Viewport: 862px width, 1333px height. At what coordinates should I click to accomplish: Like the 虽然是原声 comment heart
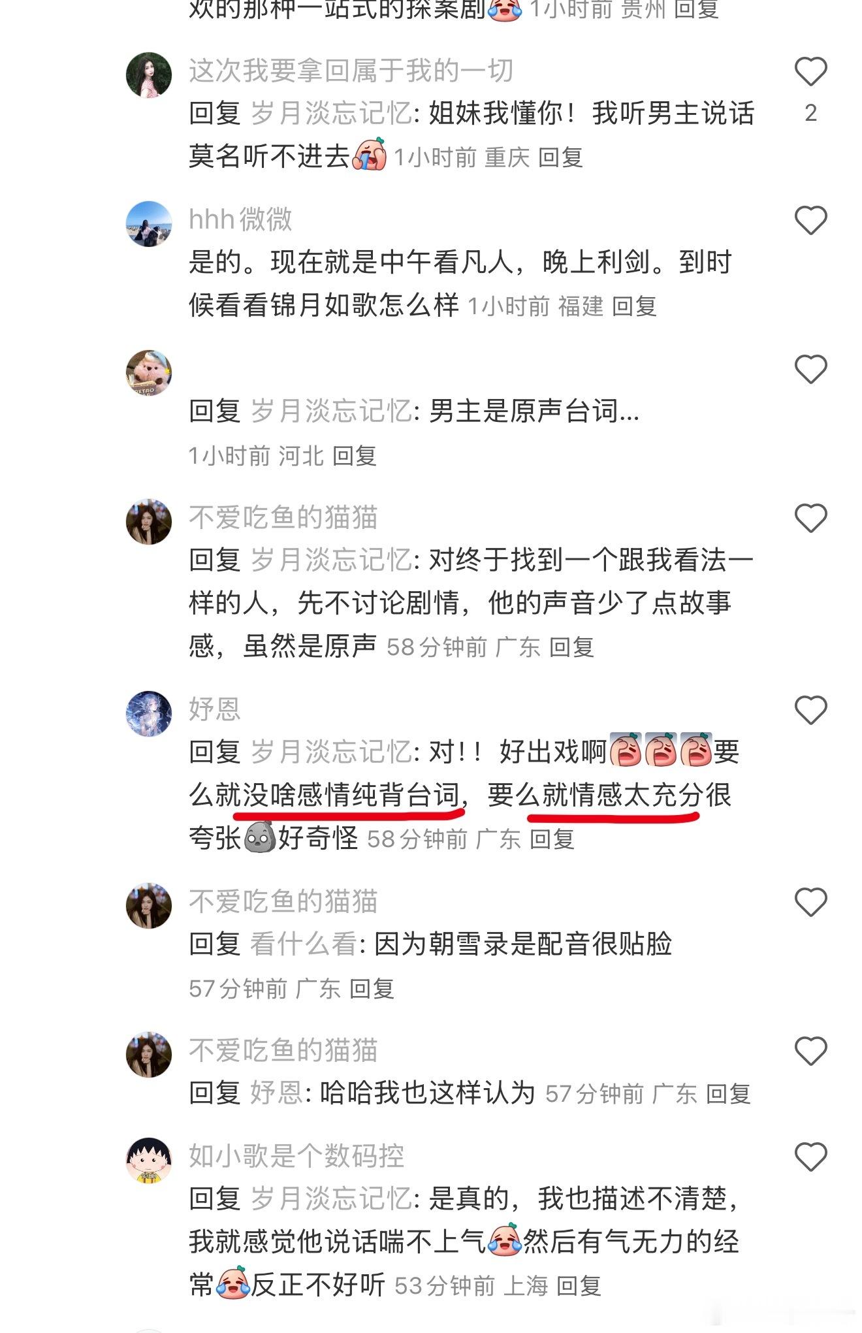click(810, 518)
